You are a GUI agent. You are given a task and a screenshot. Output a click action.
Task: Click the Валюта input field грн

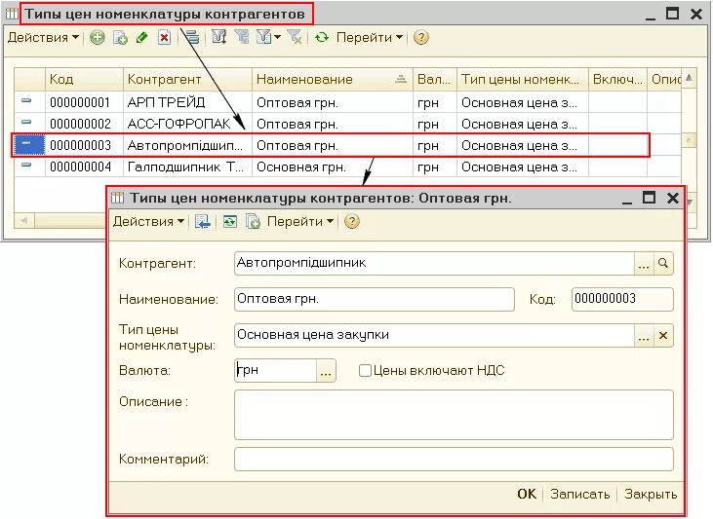(276, 371)
